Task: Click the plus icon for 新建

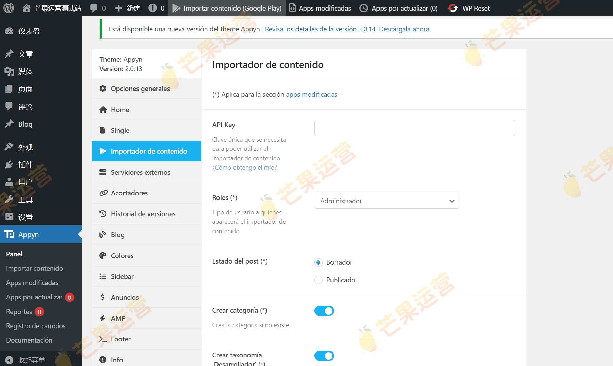Action: point(118,8)
